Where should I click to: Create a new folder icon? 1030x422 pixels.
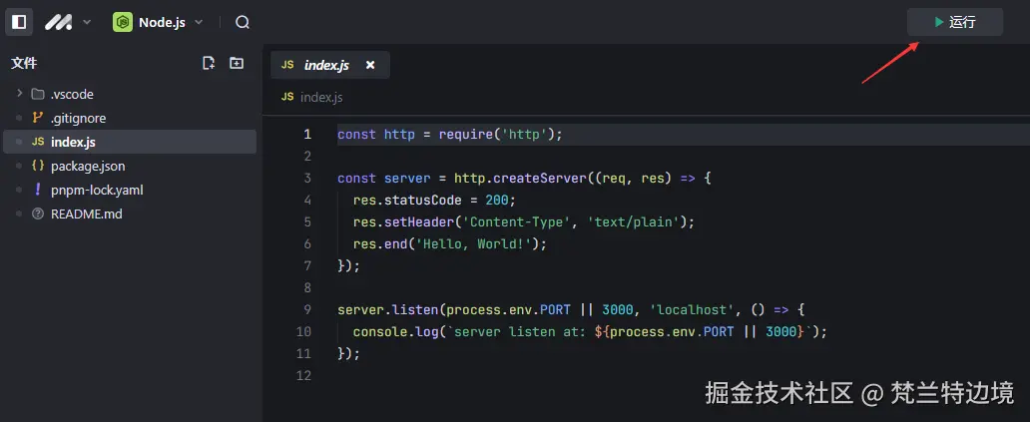(x=236, y=63)
